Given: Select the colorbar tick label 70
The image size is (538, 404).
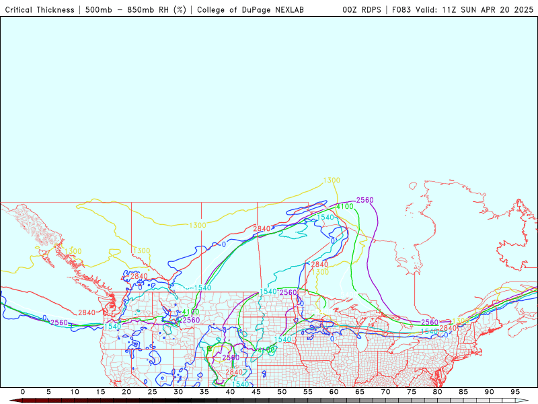Looking at the screenshot, I should click(x=385, y=392).
